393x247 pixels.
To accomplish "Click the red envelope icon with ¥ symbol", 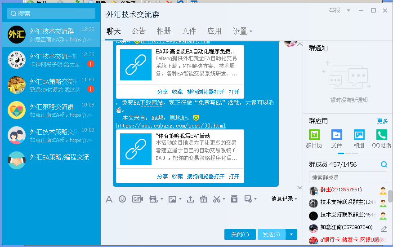I will 234,199.
